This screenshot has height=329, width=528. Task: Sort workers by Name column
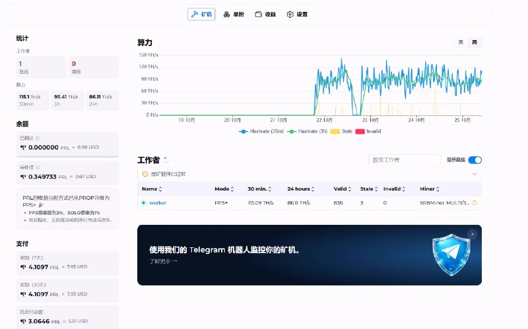[152, 189]
